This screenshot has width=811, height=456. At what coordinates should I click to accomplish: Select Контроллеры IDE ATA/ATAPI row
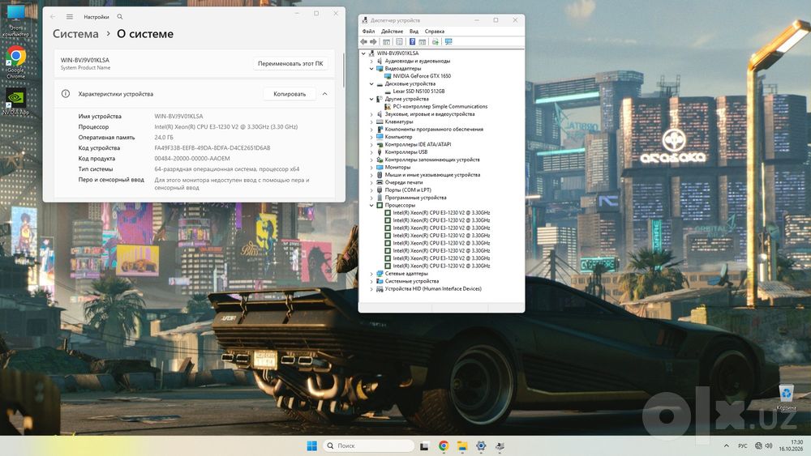414,145
